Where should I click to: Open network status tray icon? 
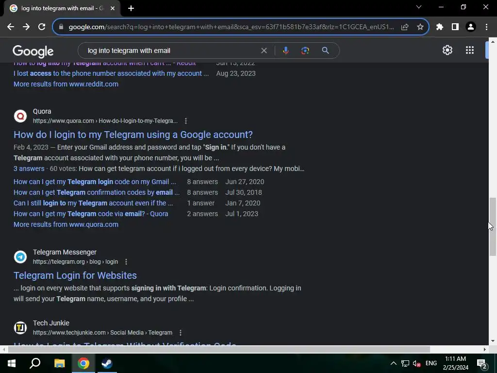405,363
